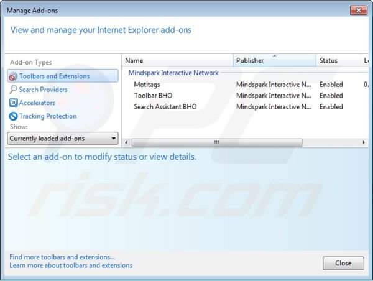Select the Toolbar BHO add-on
The image size is (373, 281).
(x=153, y=96)
